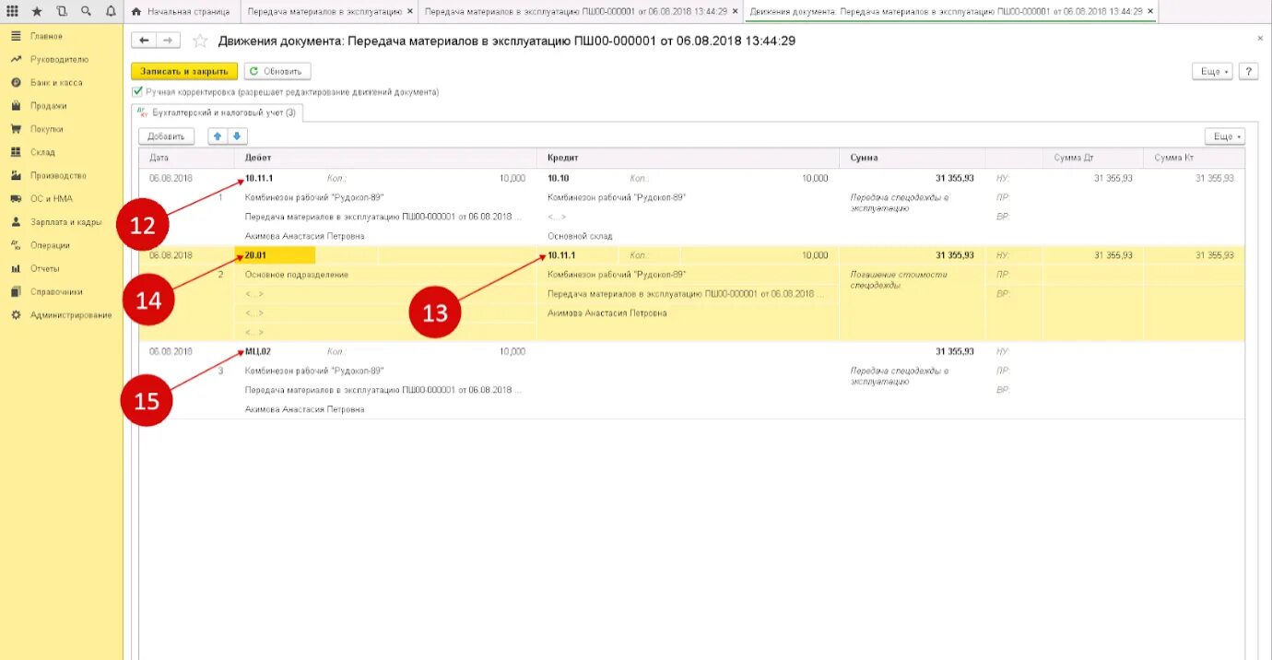Go back with the left arrow button
Viewport: 1272px width, 660px height.
(x=144, y=41)
